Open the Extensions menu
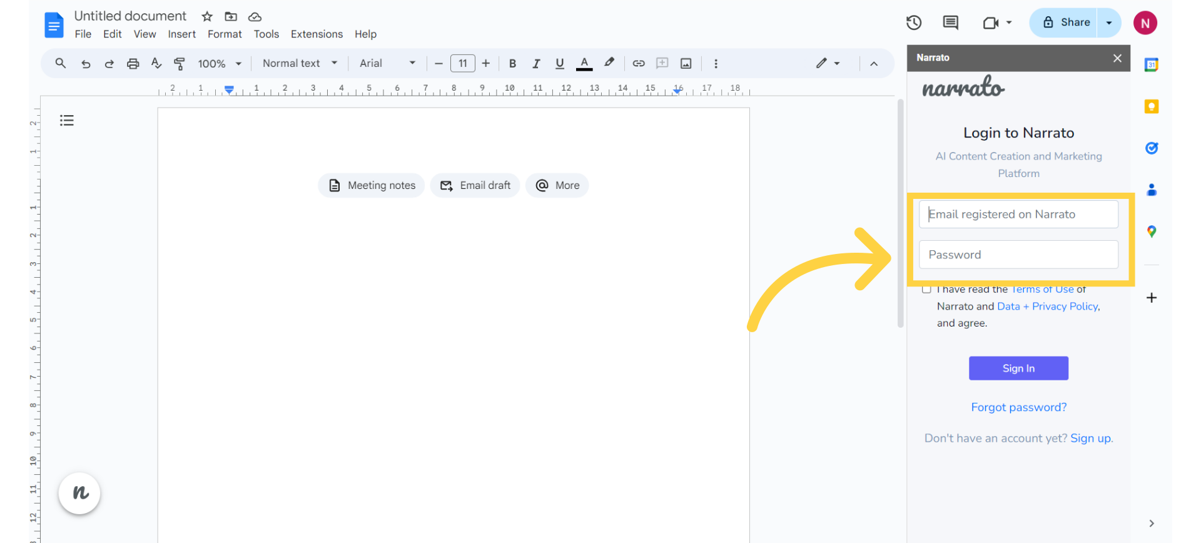The height and width of the screenshot is (543, 1201). tap(317, 34)
